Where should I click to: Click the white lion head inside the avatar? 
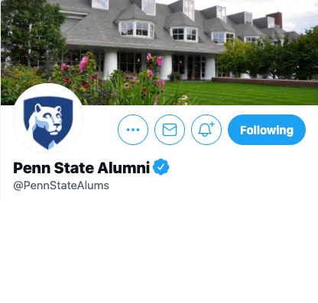(48, 119)
